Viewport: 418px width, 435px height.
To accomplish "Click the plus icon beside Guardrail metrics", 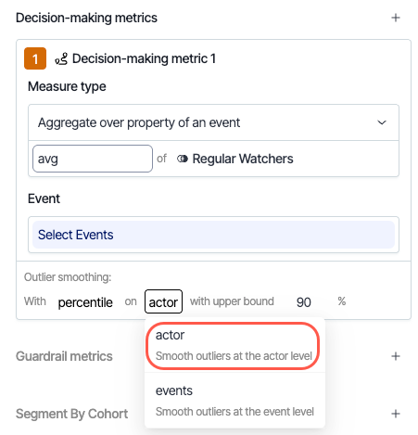I will (x=396, y=356).
